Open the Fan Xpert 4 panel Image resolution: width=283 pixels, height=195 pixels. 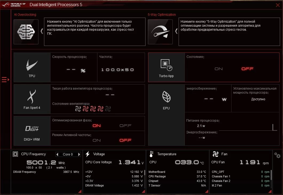pyautogui.click(x=32, y=99)
